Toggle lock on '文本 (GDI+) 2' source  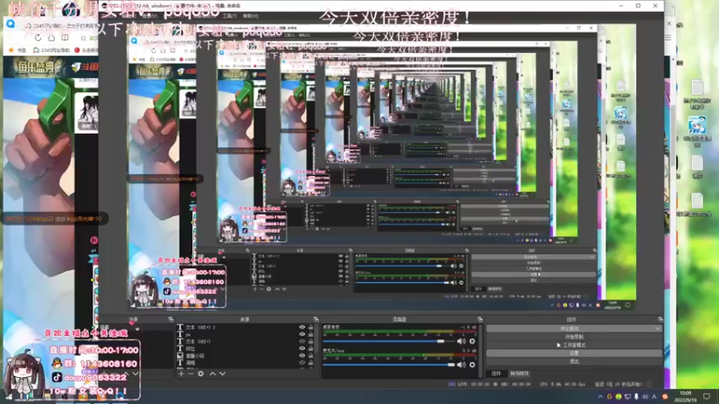tap(311, 327)
